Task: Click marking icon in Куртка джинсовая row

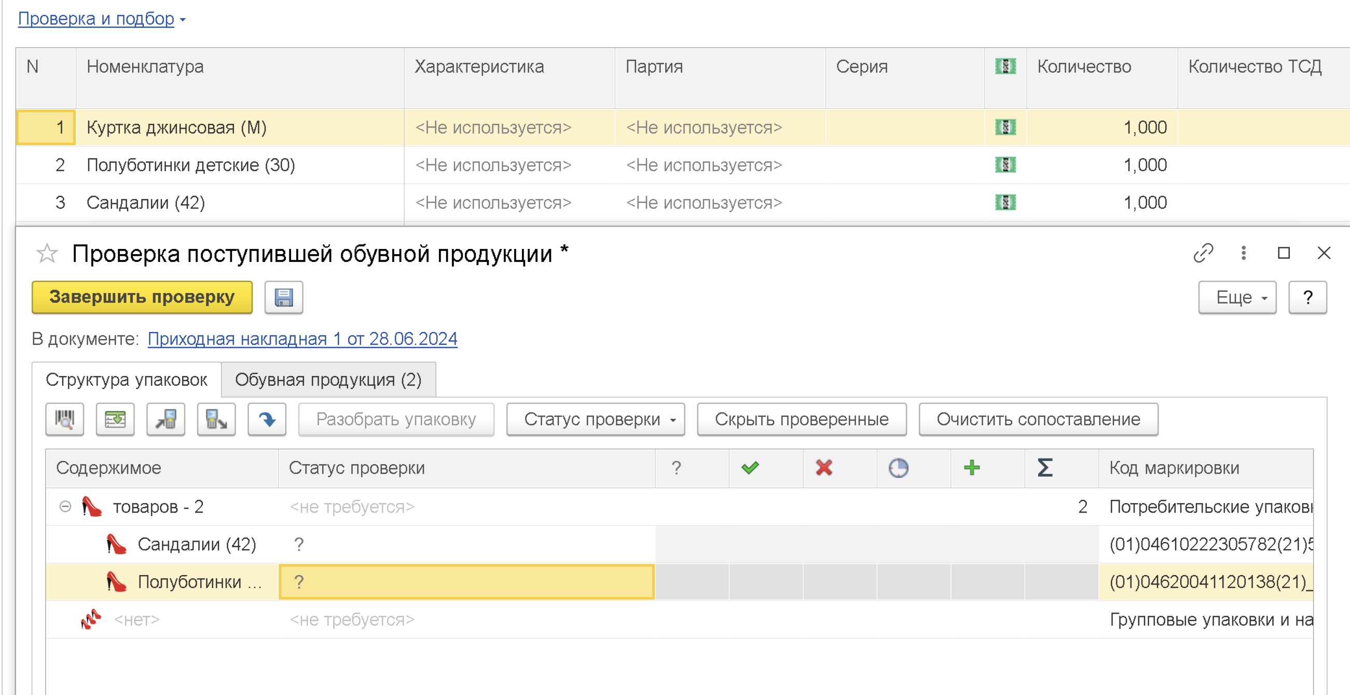Action: pyautogui.click(x=1005, y=127)
